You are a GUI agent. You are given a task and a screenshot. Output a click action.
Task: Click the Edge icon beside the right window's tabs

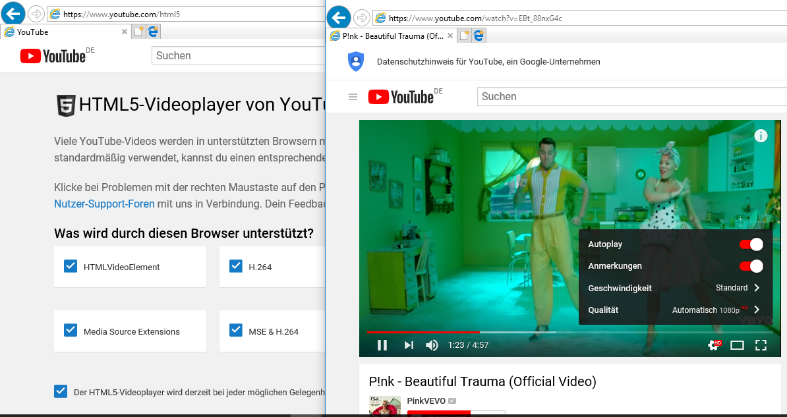(x=479, y=36)
